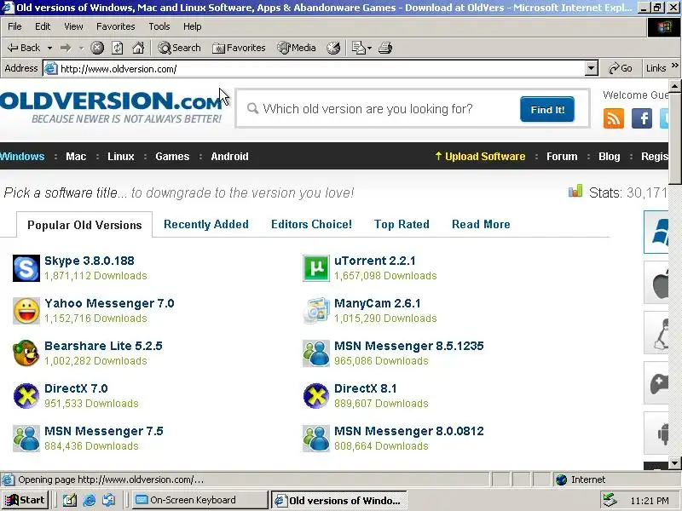Switch to the Read More tab

tap(481, 224)
